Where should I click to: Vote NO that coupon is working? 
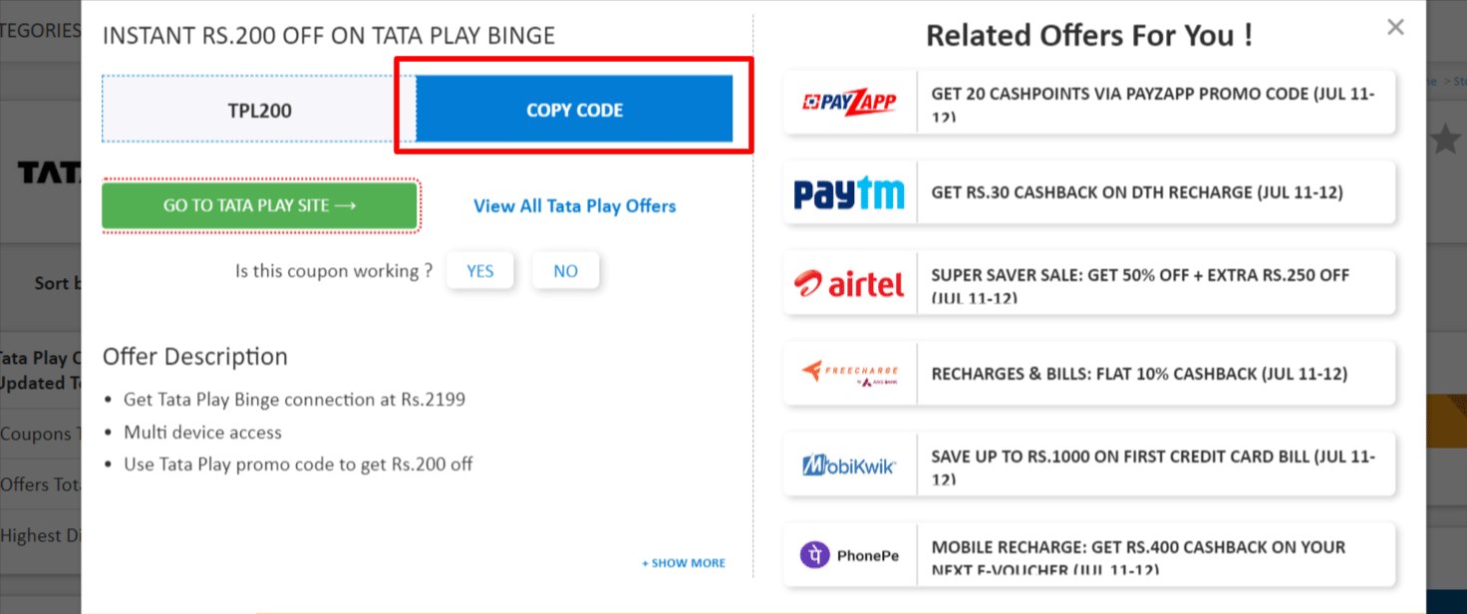(565, 271)
